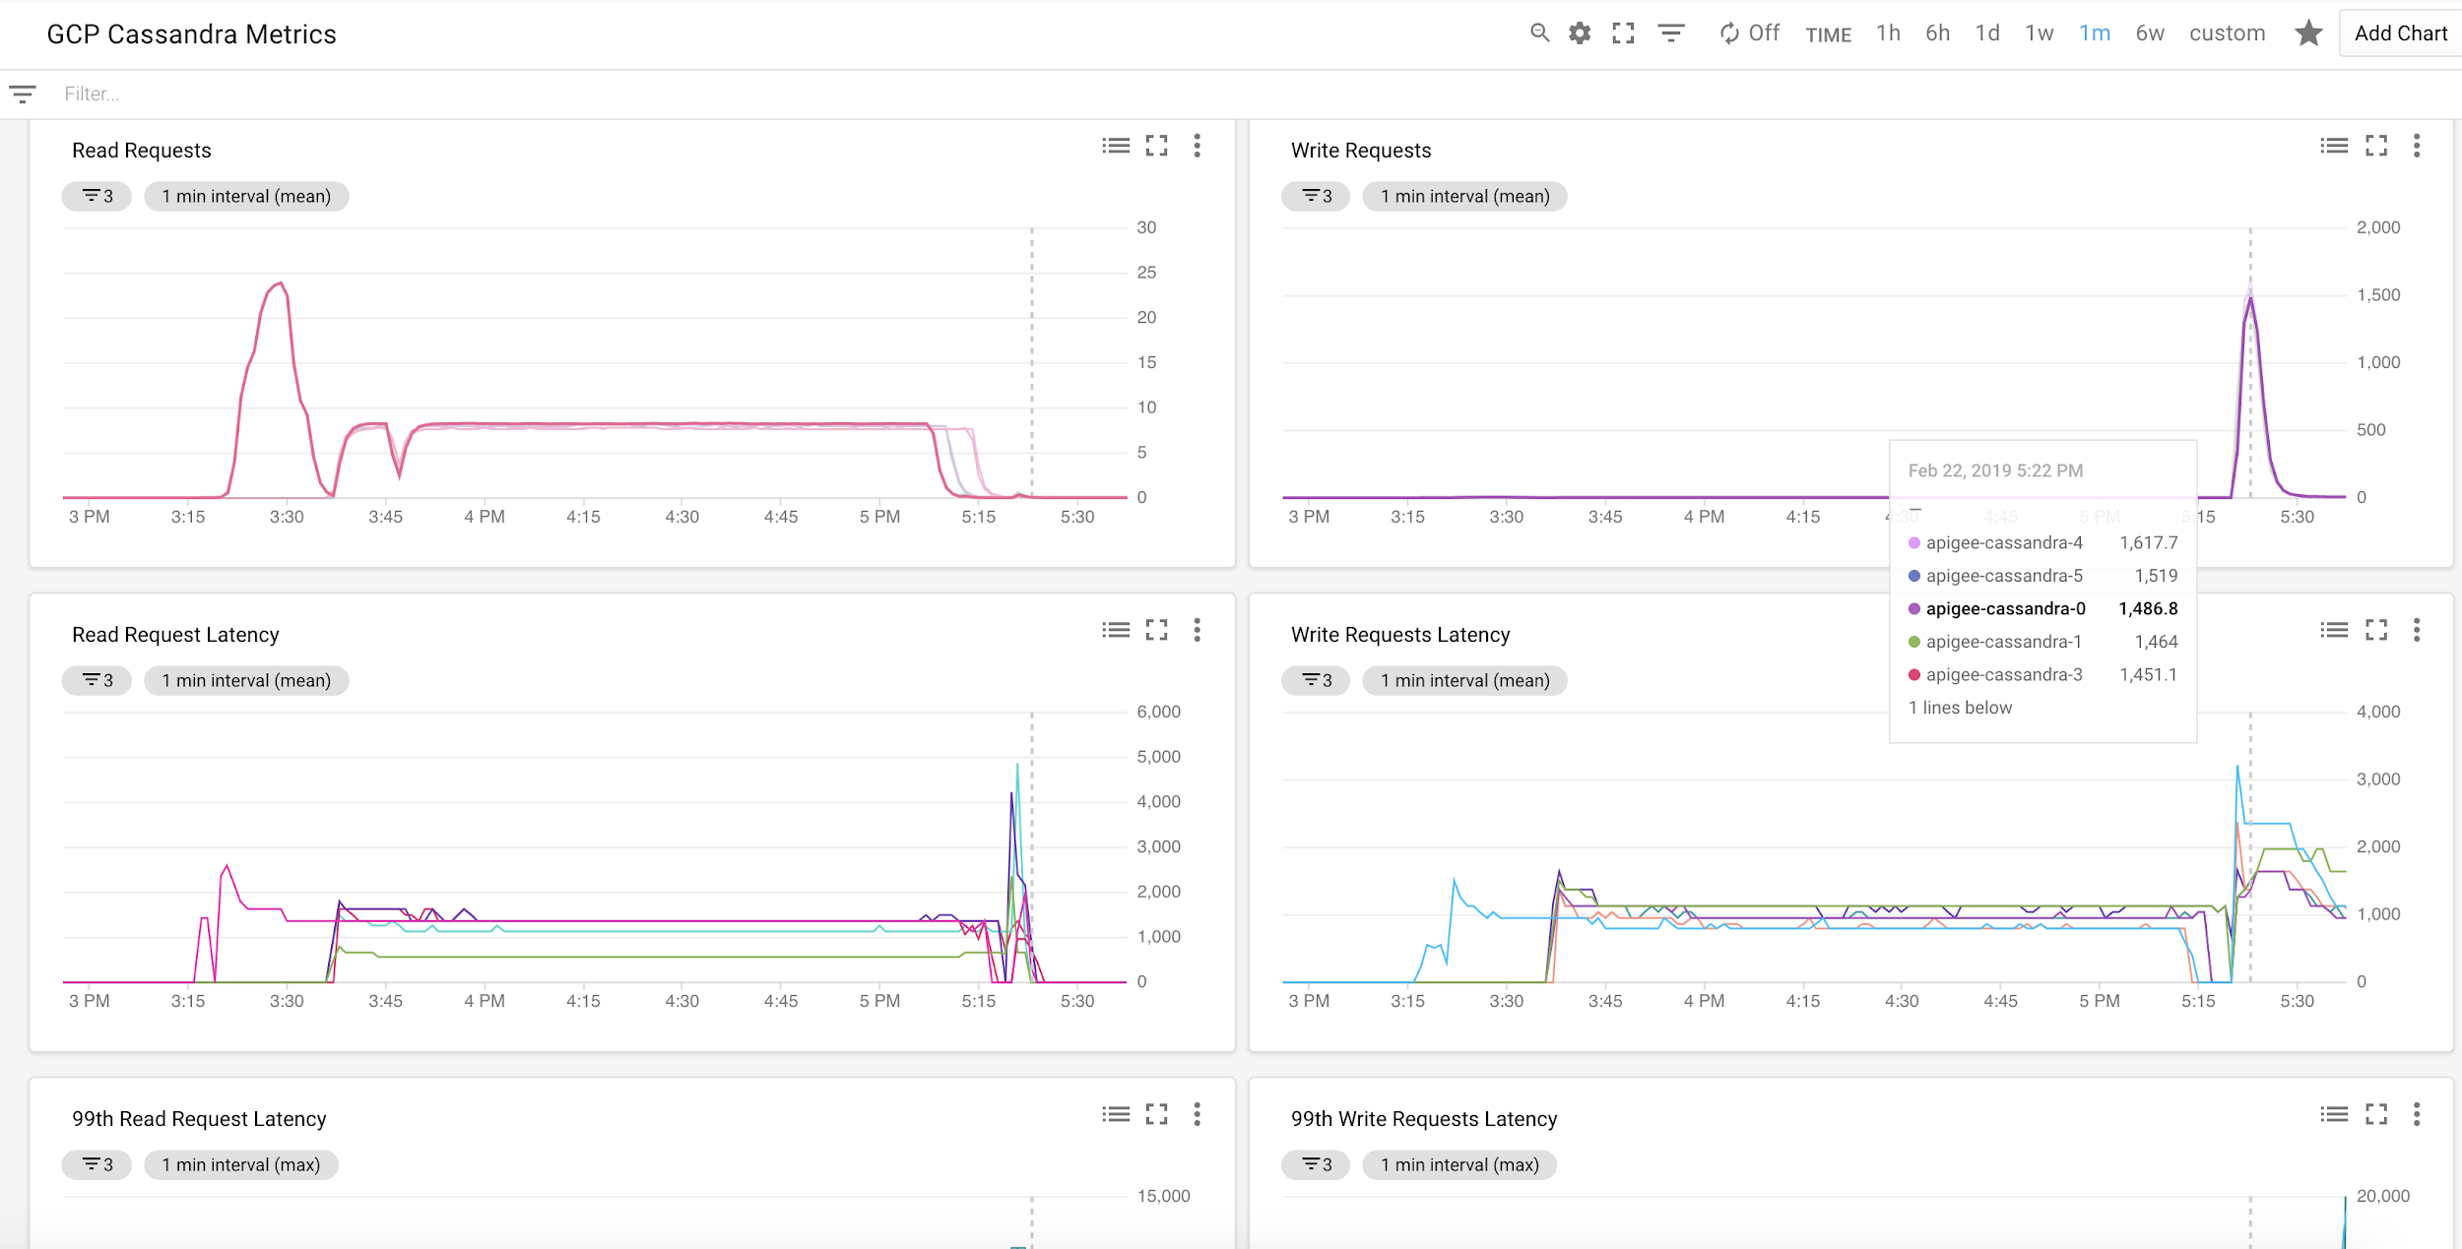Show legend for Write Requests Latency chart
Screen dimensions: 2462x1249
pos(2334,630)
